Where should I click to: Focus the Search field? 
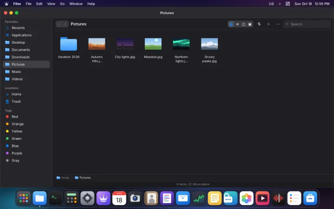307,24
